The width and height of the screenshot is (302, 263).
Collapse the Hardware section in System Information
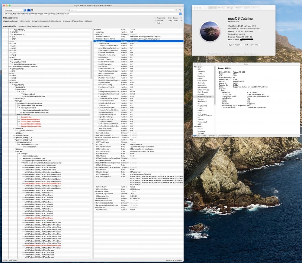pyautogui.click(x=194, y=67)
